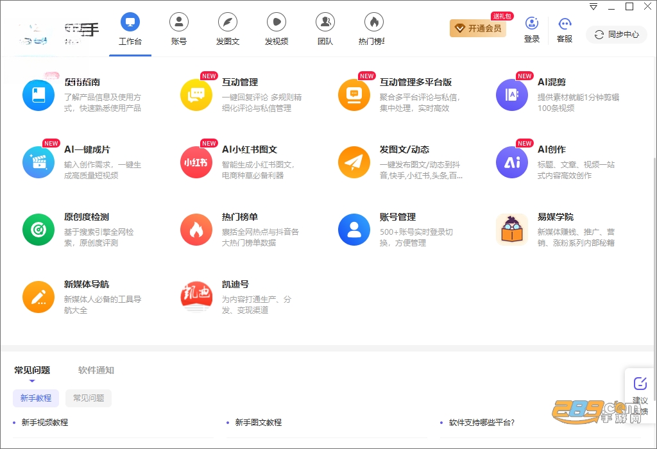Screen dimensions: 657x449
Task: Open the yellow 互动管理 chat icon
Action: 196,95
